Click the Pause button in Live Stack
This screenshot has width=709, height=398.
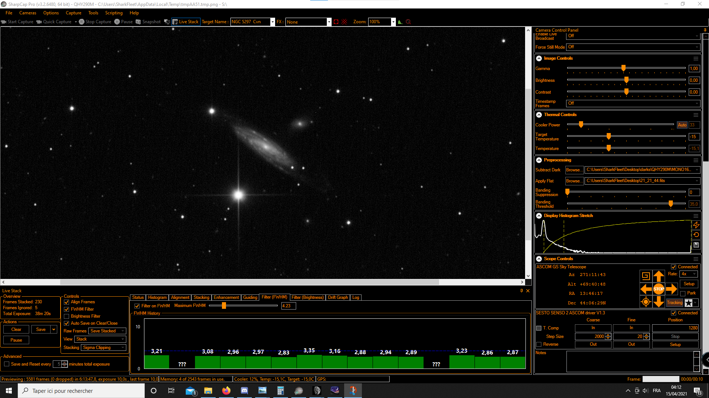point(16,340)
